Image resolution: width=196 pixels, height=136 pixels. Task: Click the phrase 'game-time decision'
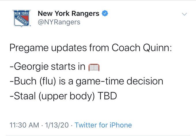[120, 82]
